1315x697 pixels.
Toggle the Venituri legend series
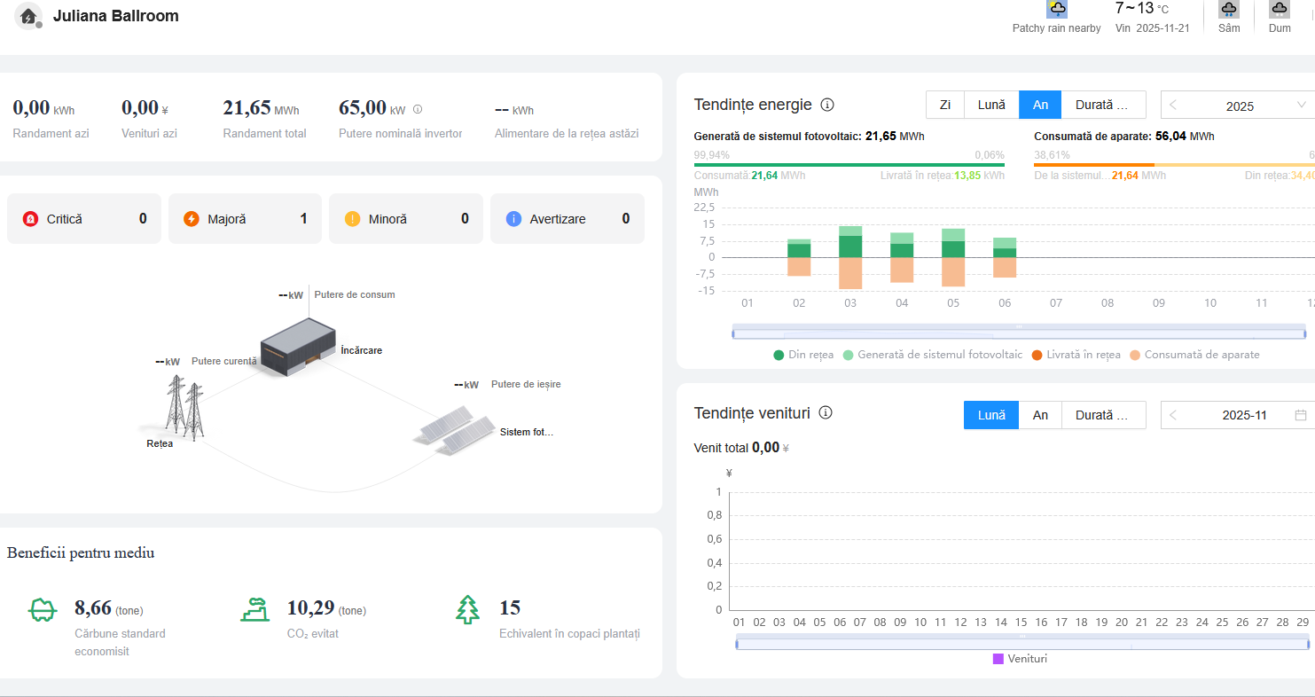[1020, 659]
